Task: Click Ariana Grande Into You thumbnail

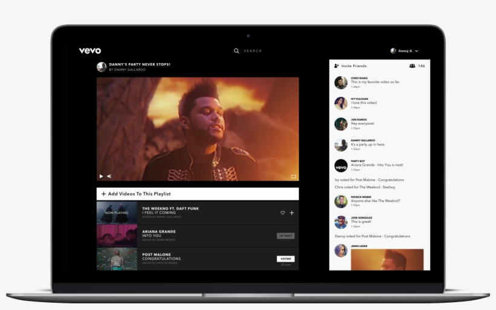Action: pos(117,236)
